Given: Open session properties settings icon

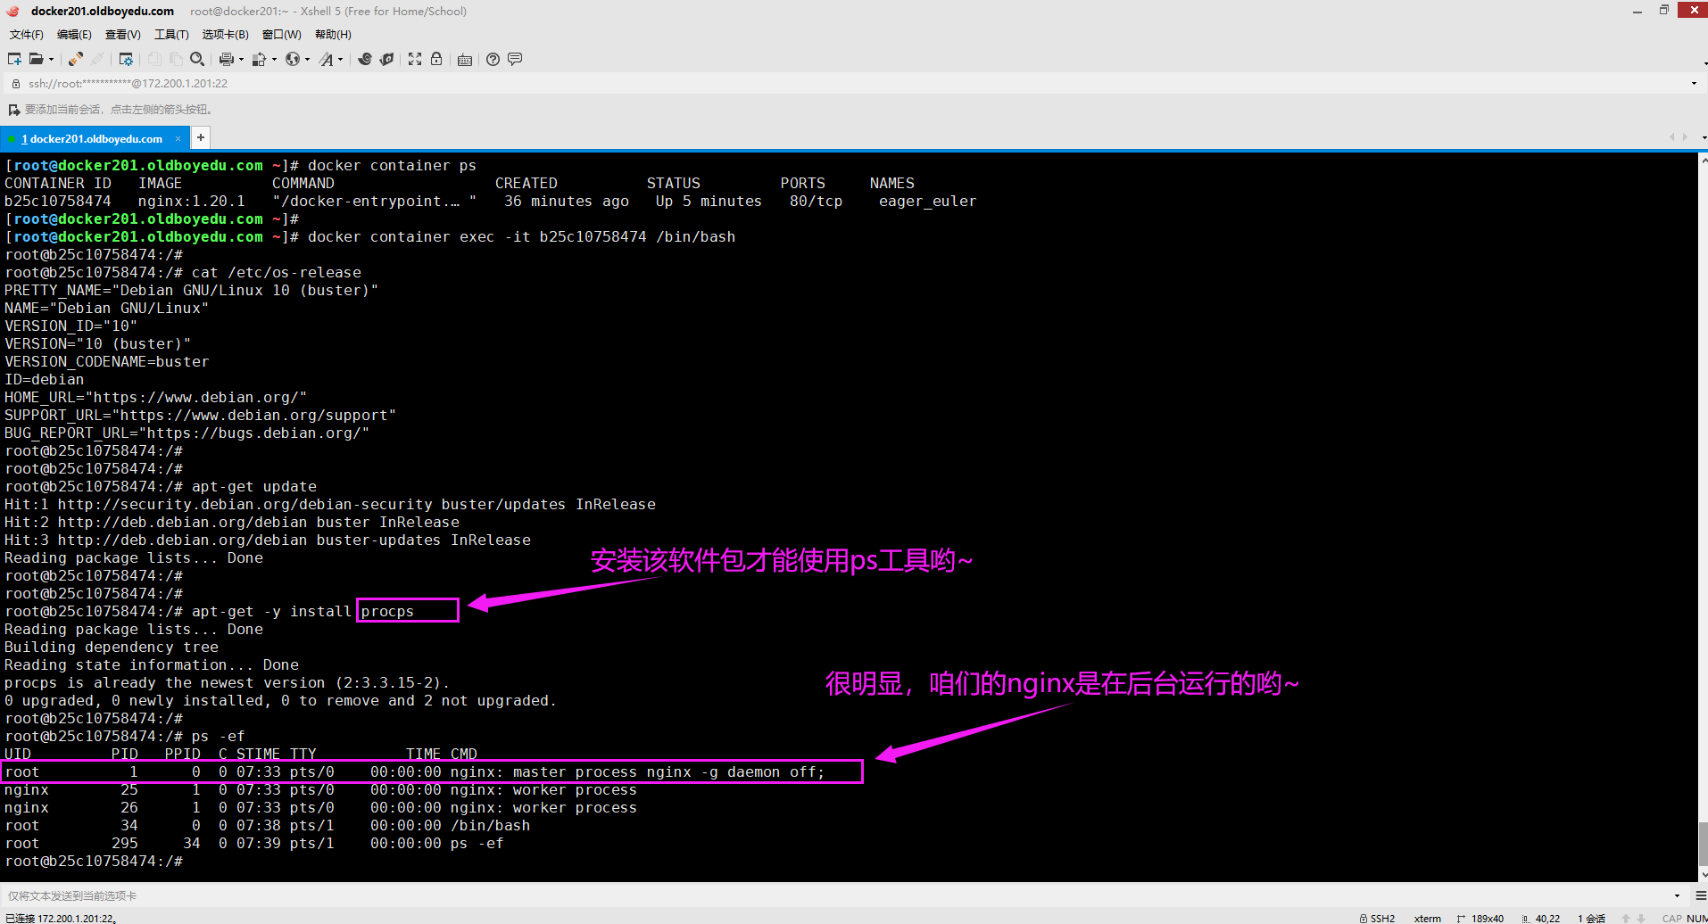Looking at the screenshot, I should [x=126, y=59].
